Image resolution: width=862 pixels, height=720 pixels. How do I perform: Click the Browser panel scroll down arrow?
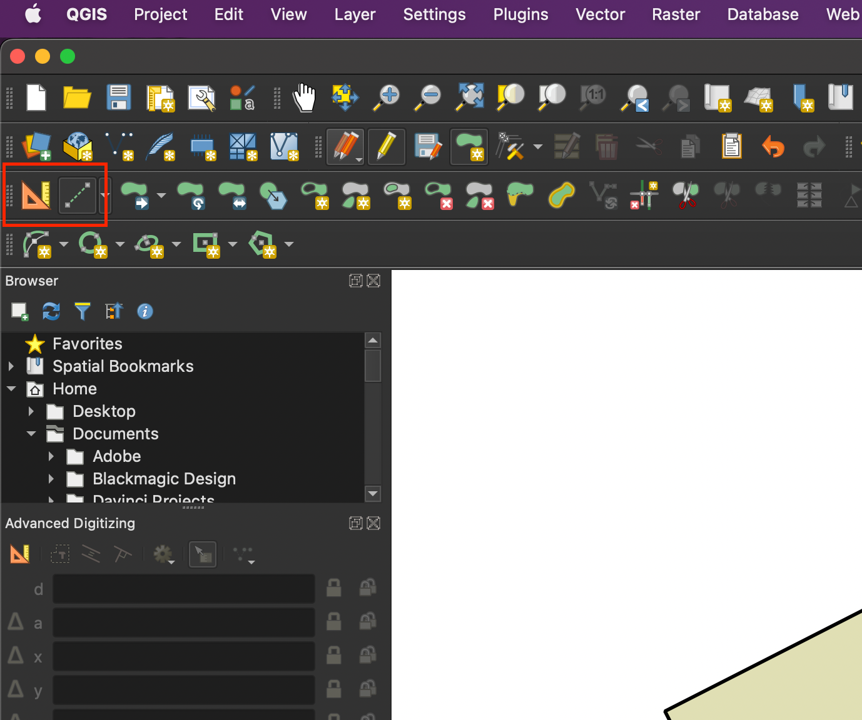(x=373, y=494)
